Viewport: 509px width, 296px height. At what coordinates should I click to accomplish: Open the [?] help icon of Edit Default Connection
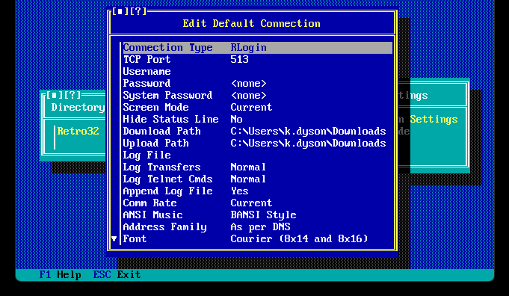tap(138, 11)
